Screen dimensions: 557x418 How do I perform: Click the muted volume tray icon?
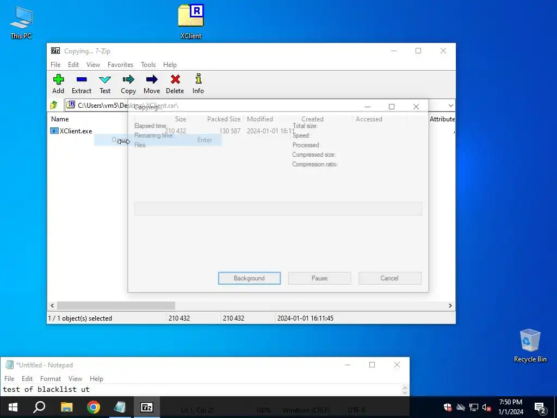click(487, 407)
